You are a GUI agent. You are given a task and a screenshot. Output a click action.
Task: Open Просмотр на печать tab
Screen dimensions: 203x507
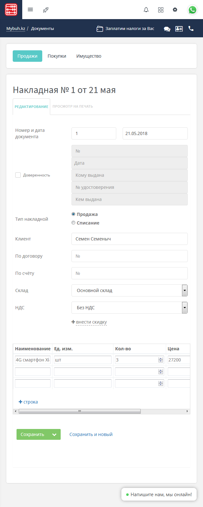[73, 106]
